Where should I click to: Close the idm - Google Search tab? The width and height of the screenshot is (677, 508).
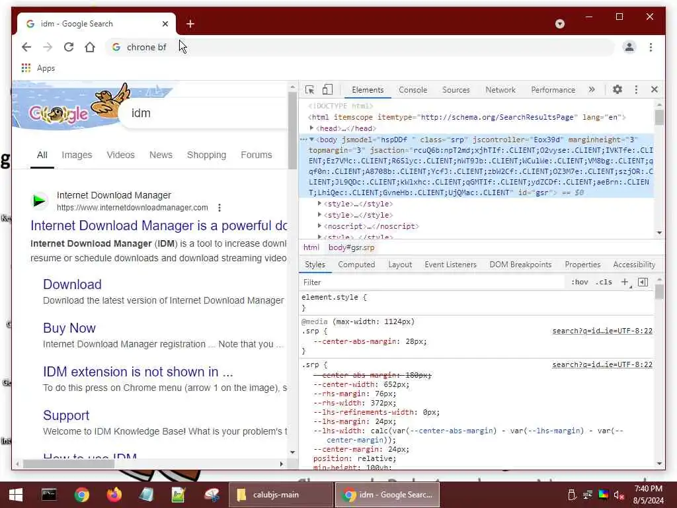coord(165,24)
